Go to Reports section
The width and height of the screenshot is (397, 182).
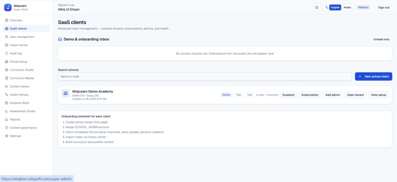[26, 120]
